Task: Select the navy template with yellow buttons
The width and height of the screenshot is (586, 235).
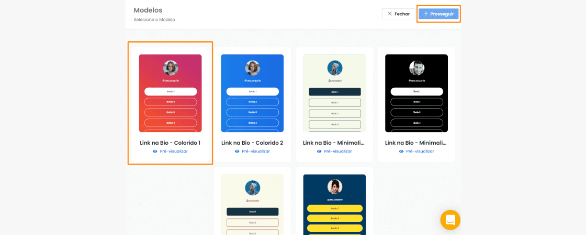Action: [334, 205]
